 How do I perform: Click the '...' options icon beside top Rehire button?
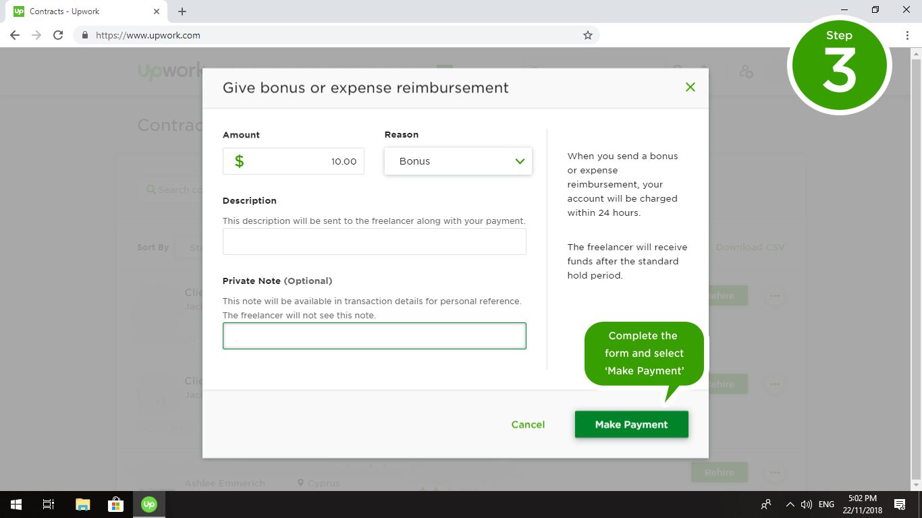coord(774,295)
